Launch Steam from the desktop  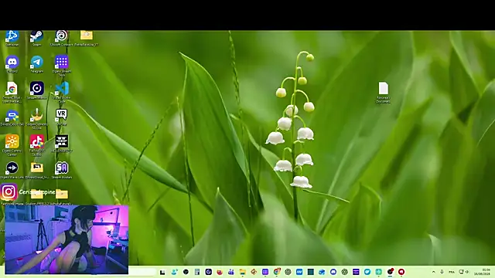pyautogui.click(x=36, y=39)
